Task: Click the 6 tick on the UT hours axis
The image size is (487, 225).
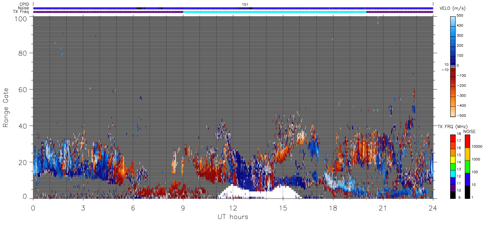Action: point(133,208)
